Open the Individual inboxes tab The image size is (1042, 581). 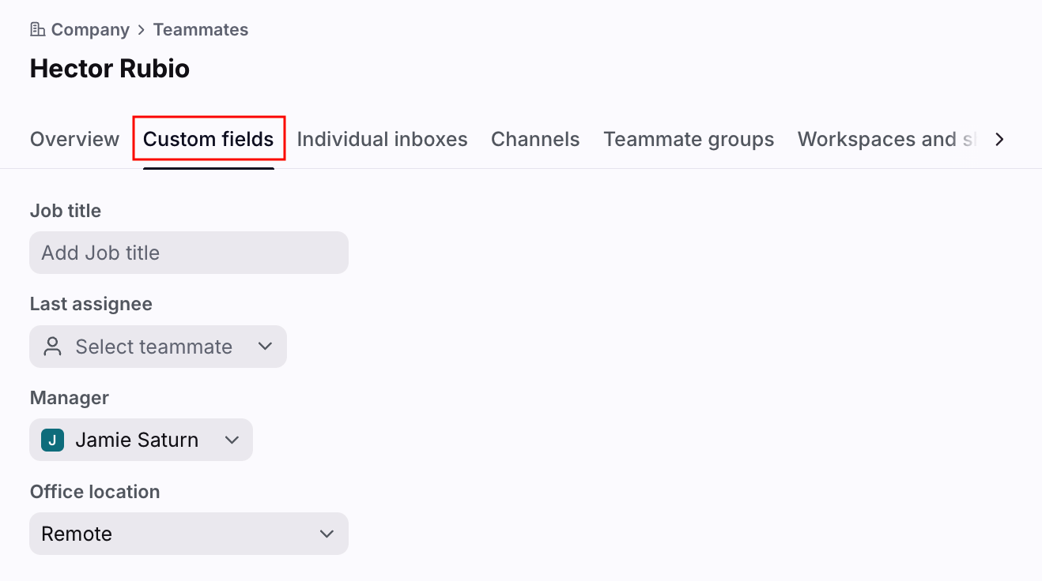[382, 140]
